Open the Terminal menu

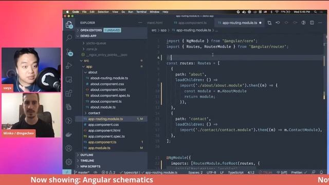(141, 12)
